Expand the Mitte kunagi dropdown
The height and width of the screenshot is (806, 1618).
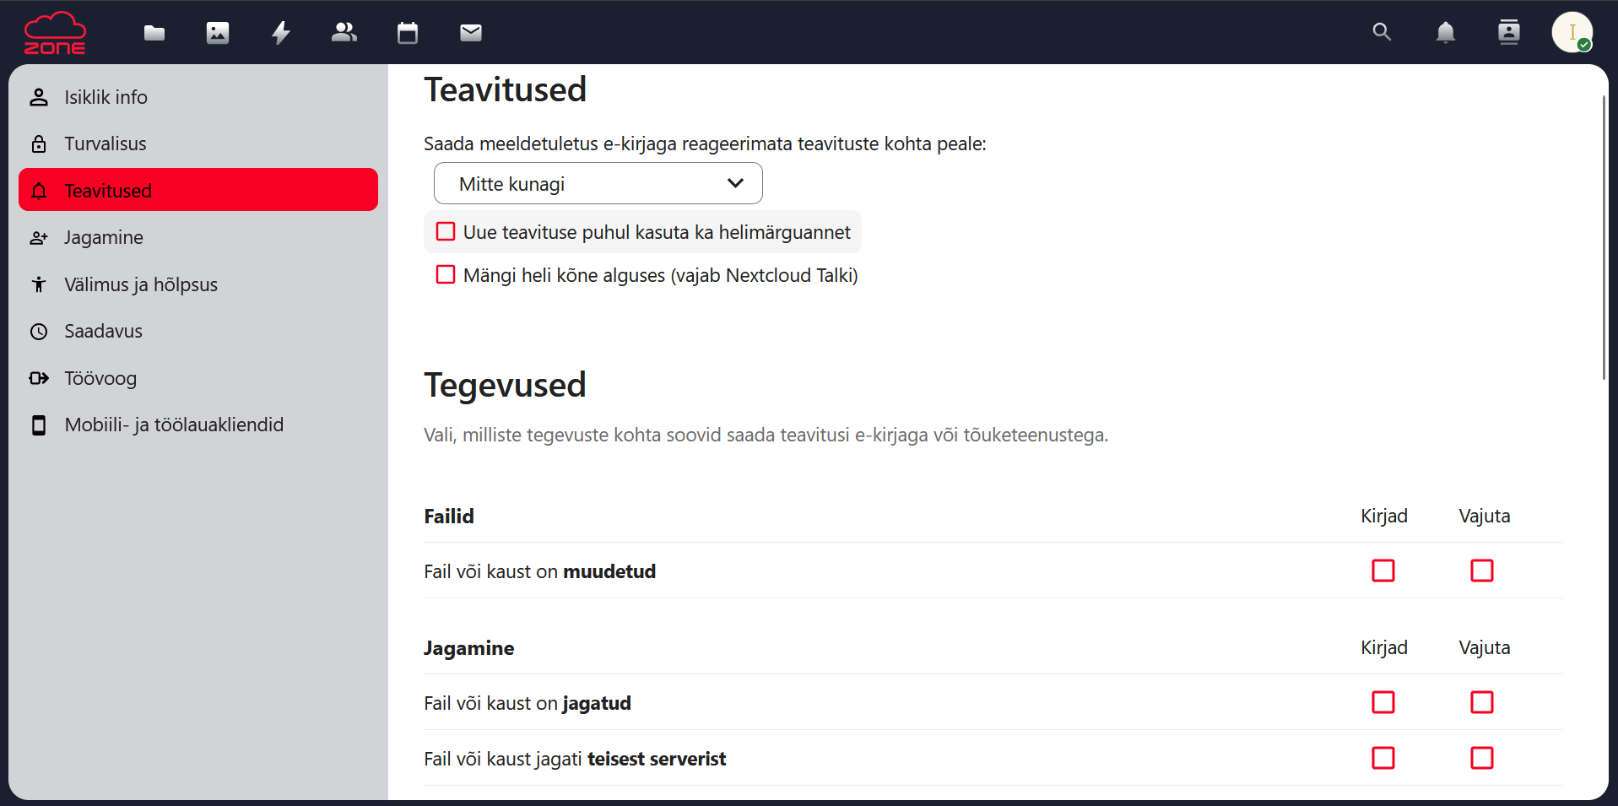tap(598, 183)
